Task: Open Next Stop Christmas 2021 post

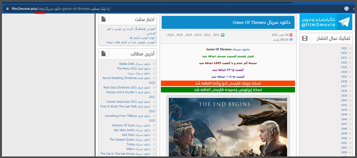Action: 127,88
